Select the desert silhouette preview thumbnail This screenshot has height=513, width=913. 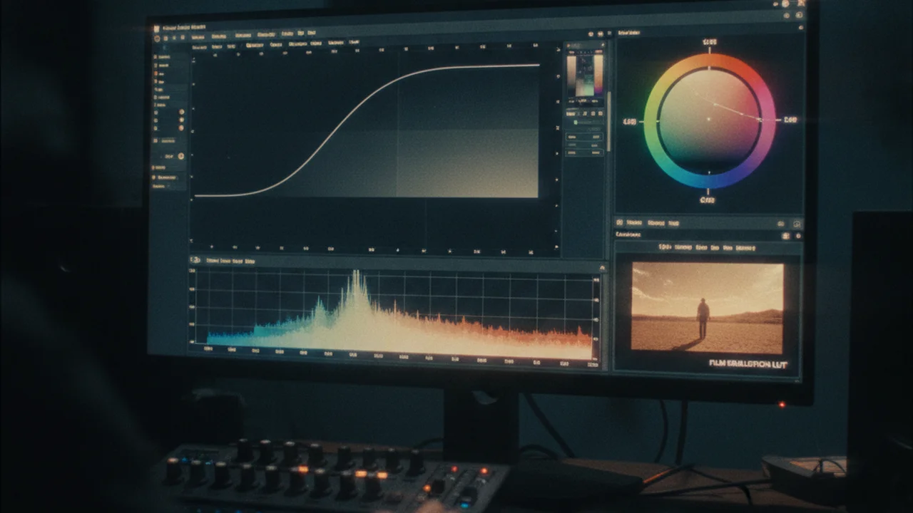(x=707, y=308)
